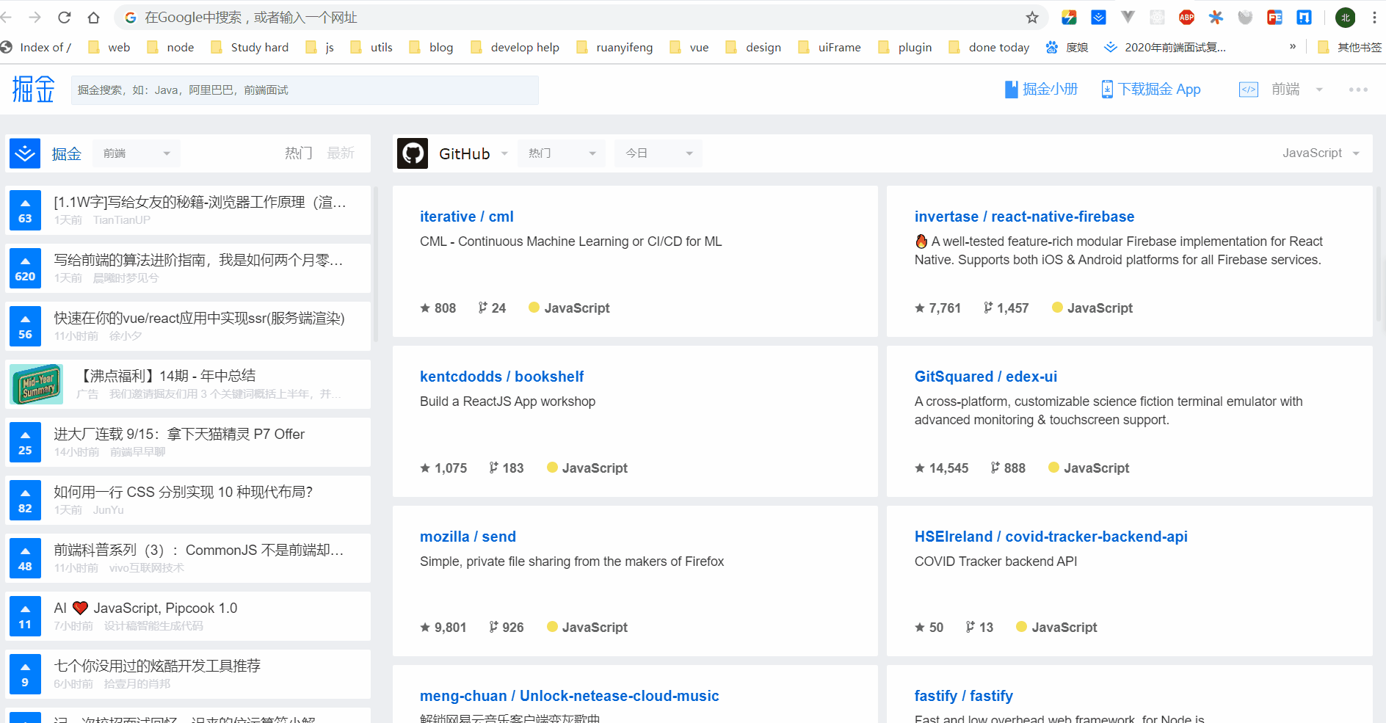This screenshot has height=723, width=1386.
Task: Upvote the 82-vote CSS layouts article
Action: [x=25, y=500]
